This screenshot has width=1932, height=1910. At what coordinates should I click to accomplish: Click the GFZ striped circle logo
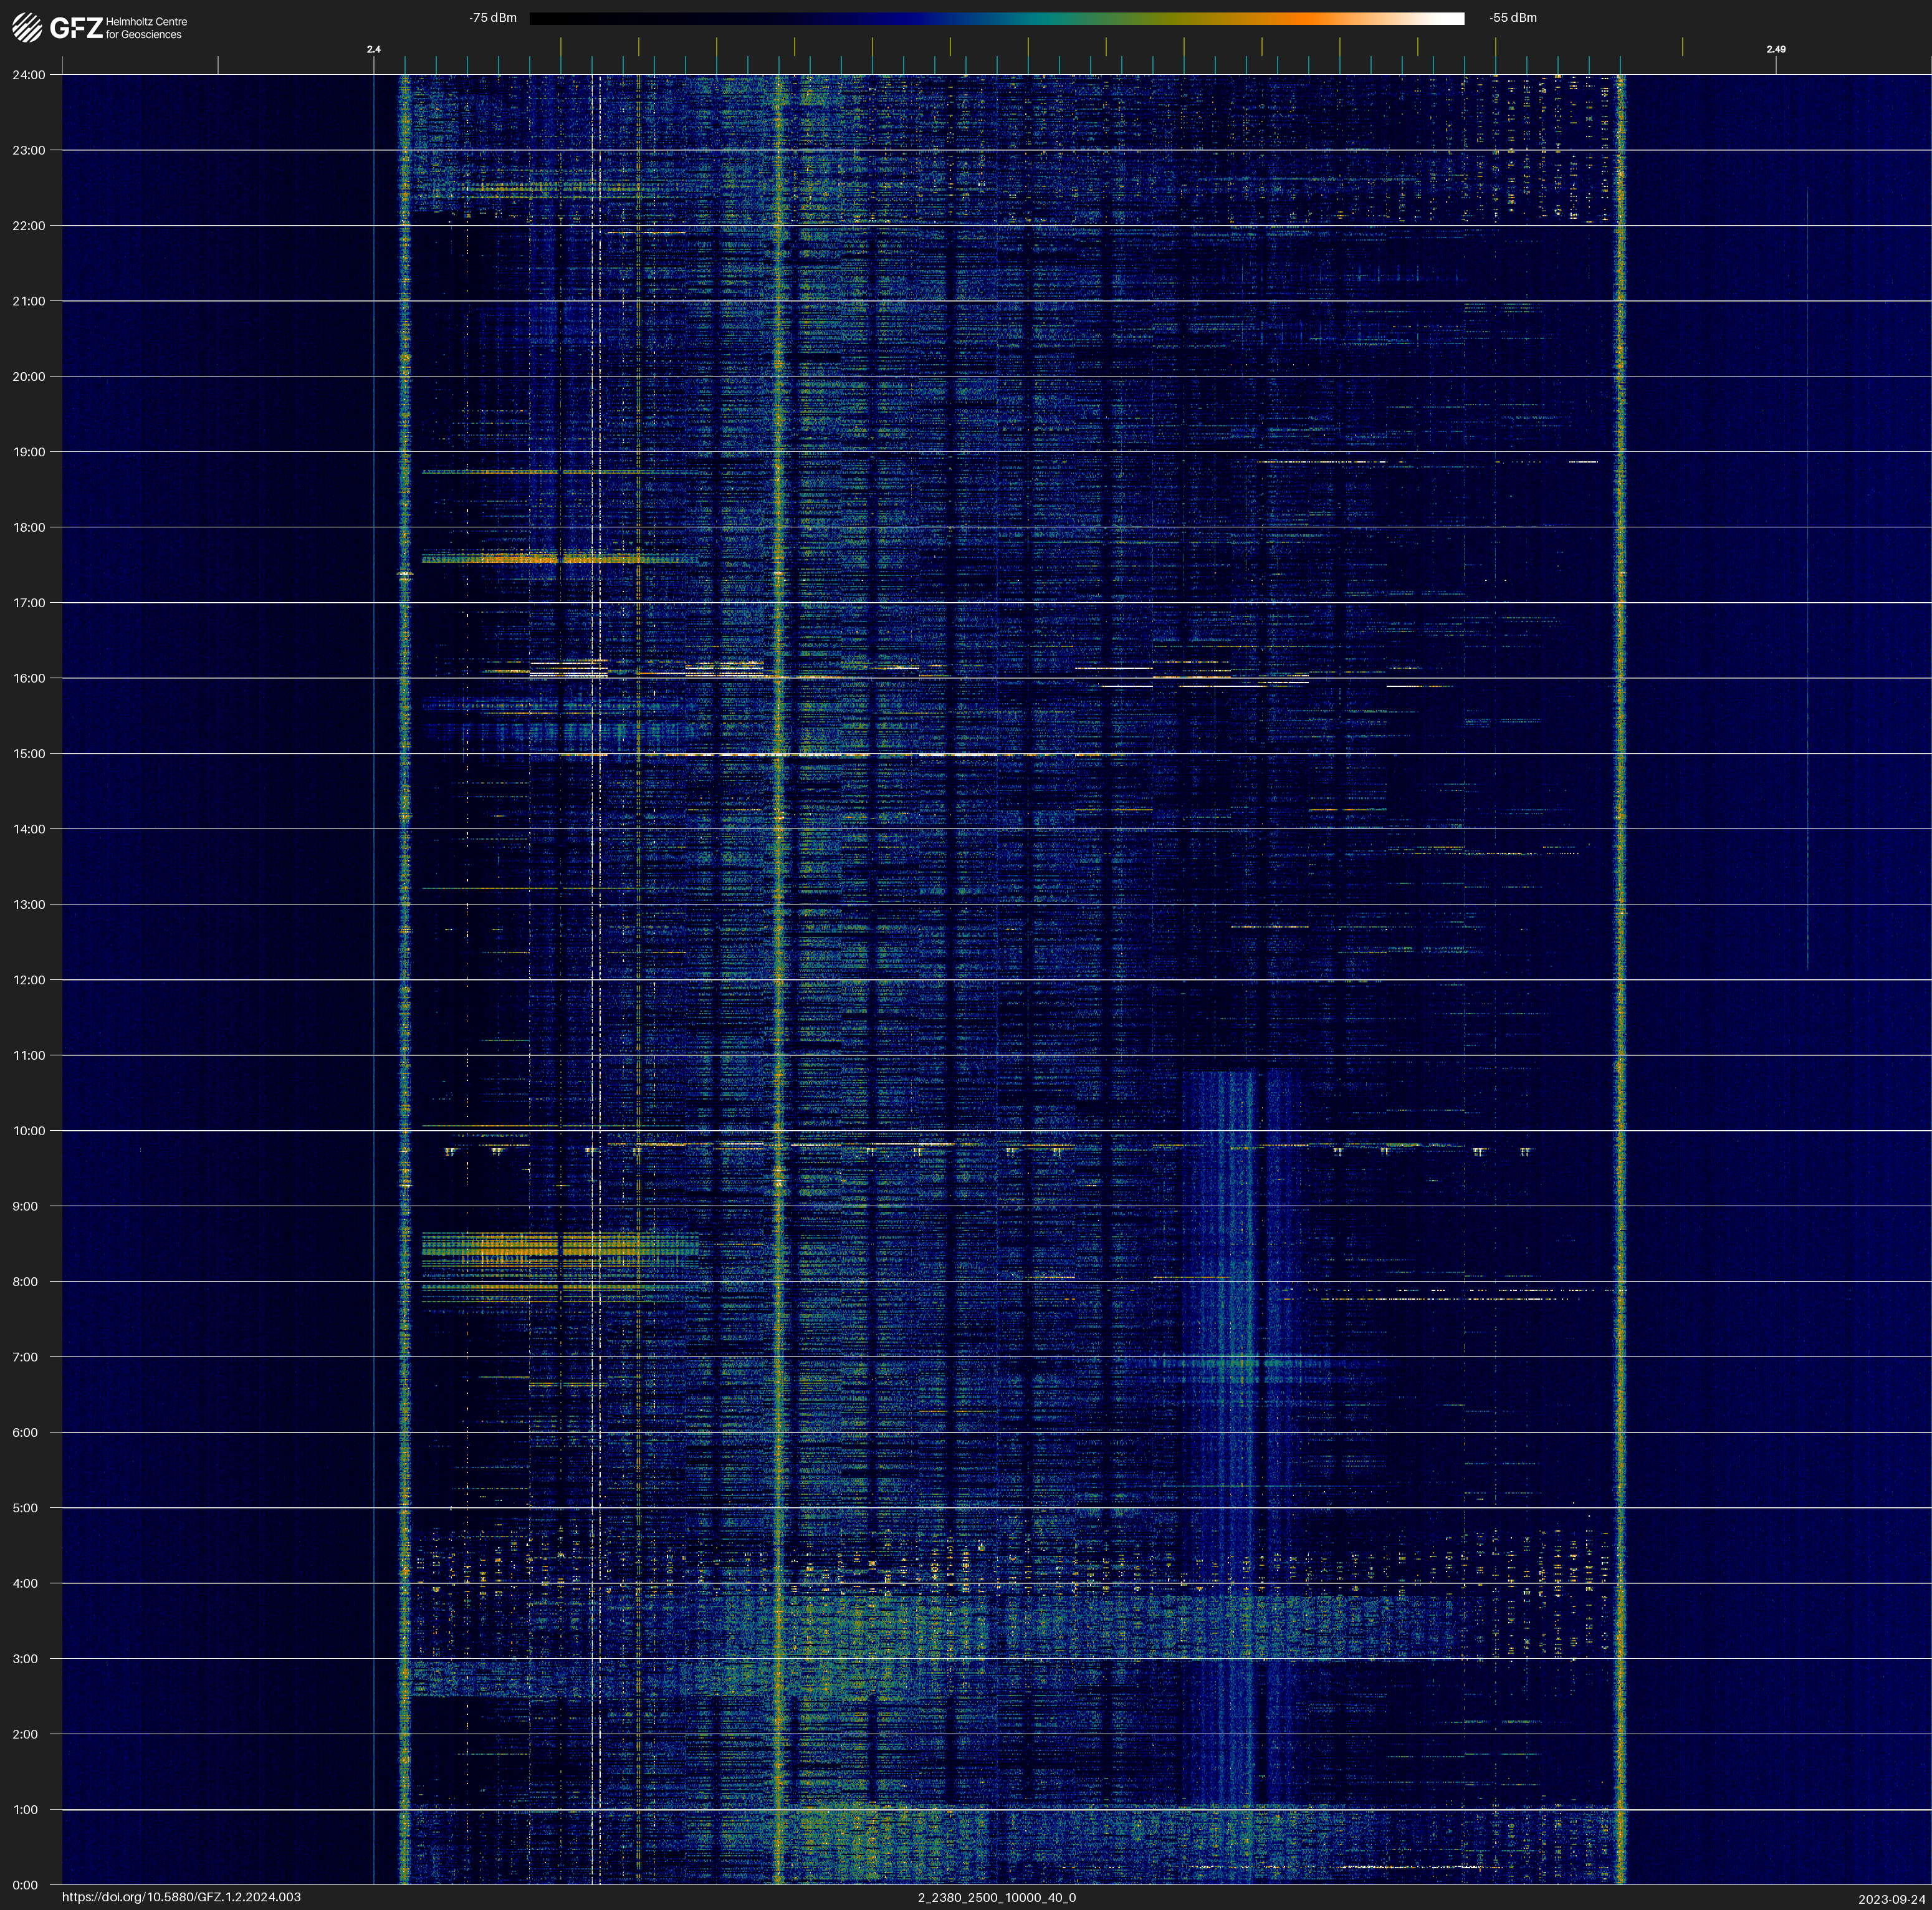coord(27,28)
